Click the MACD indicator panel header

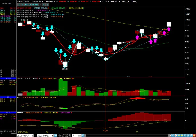(x=8, y=113)
